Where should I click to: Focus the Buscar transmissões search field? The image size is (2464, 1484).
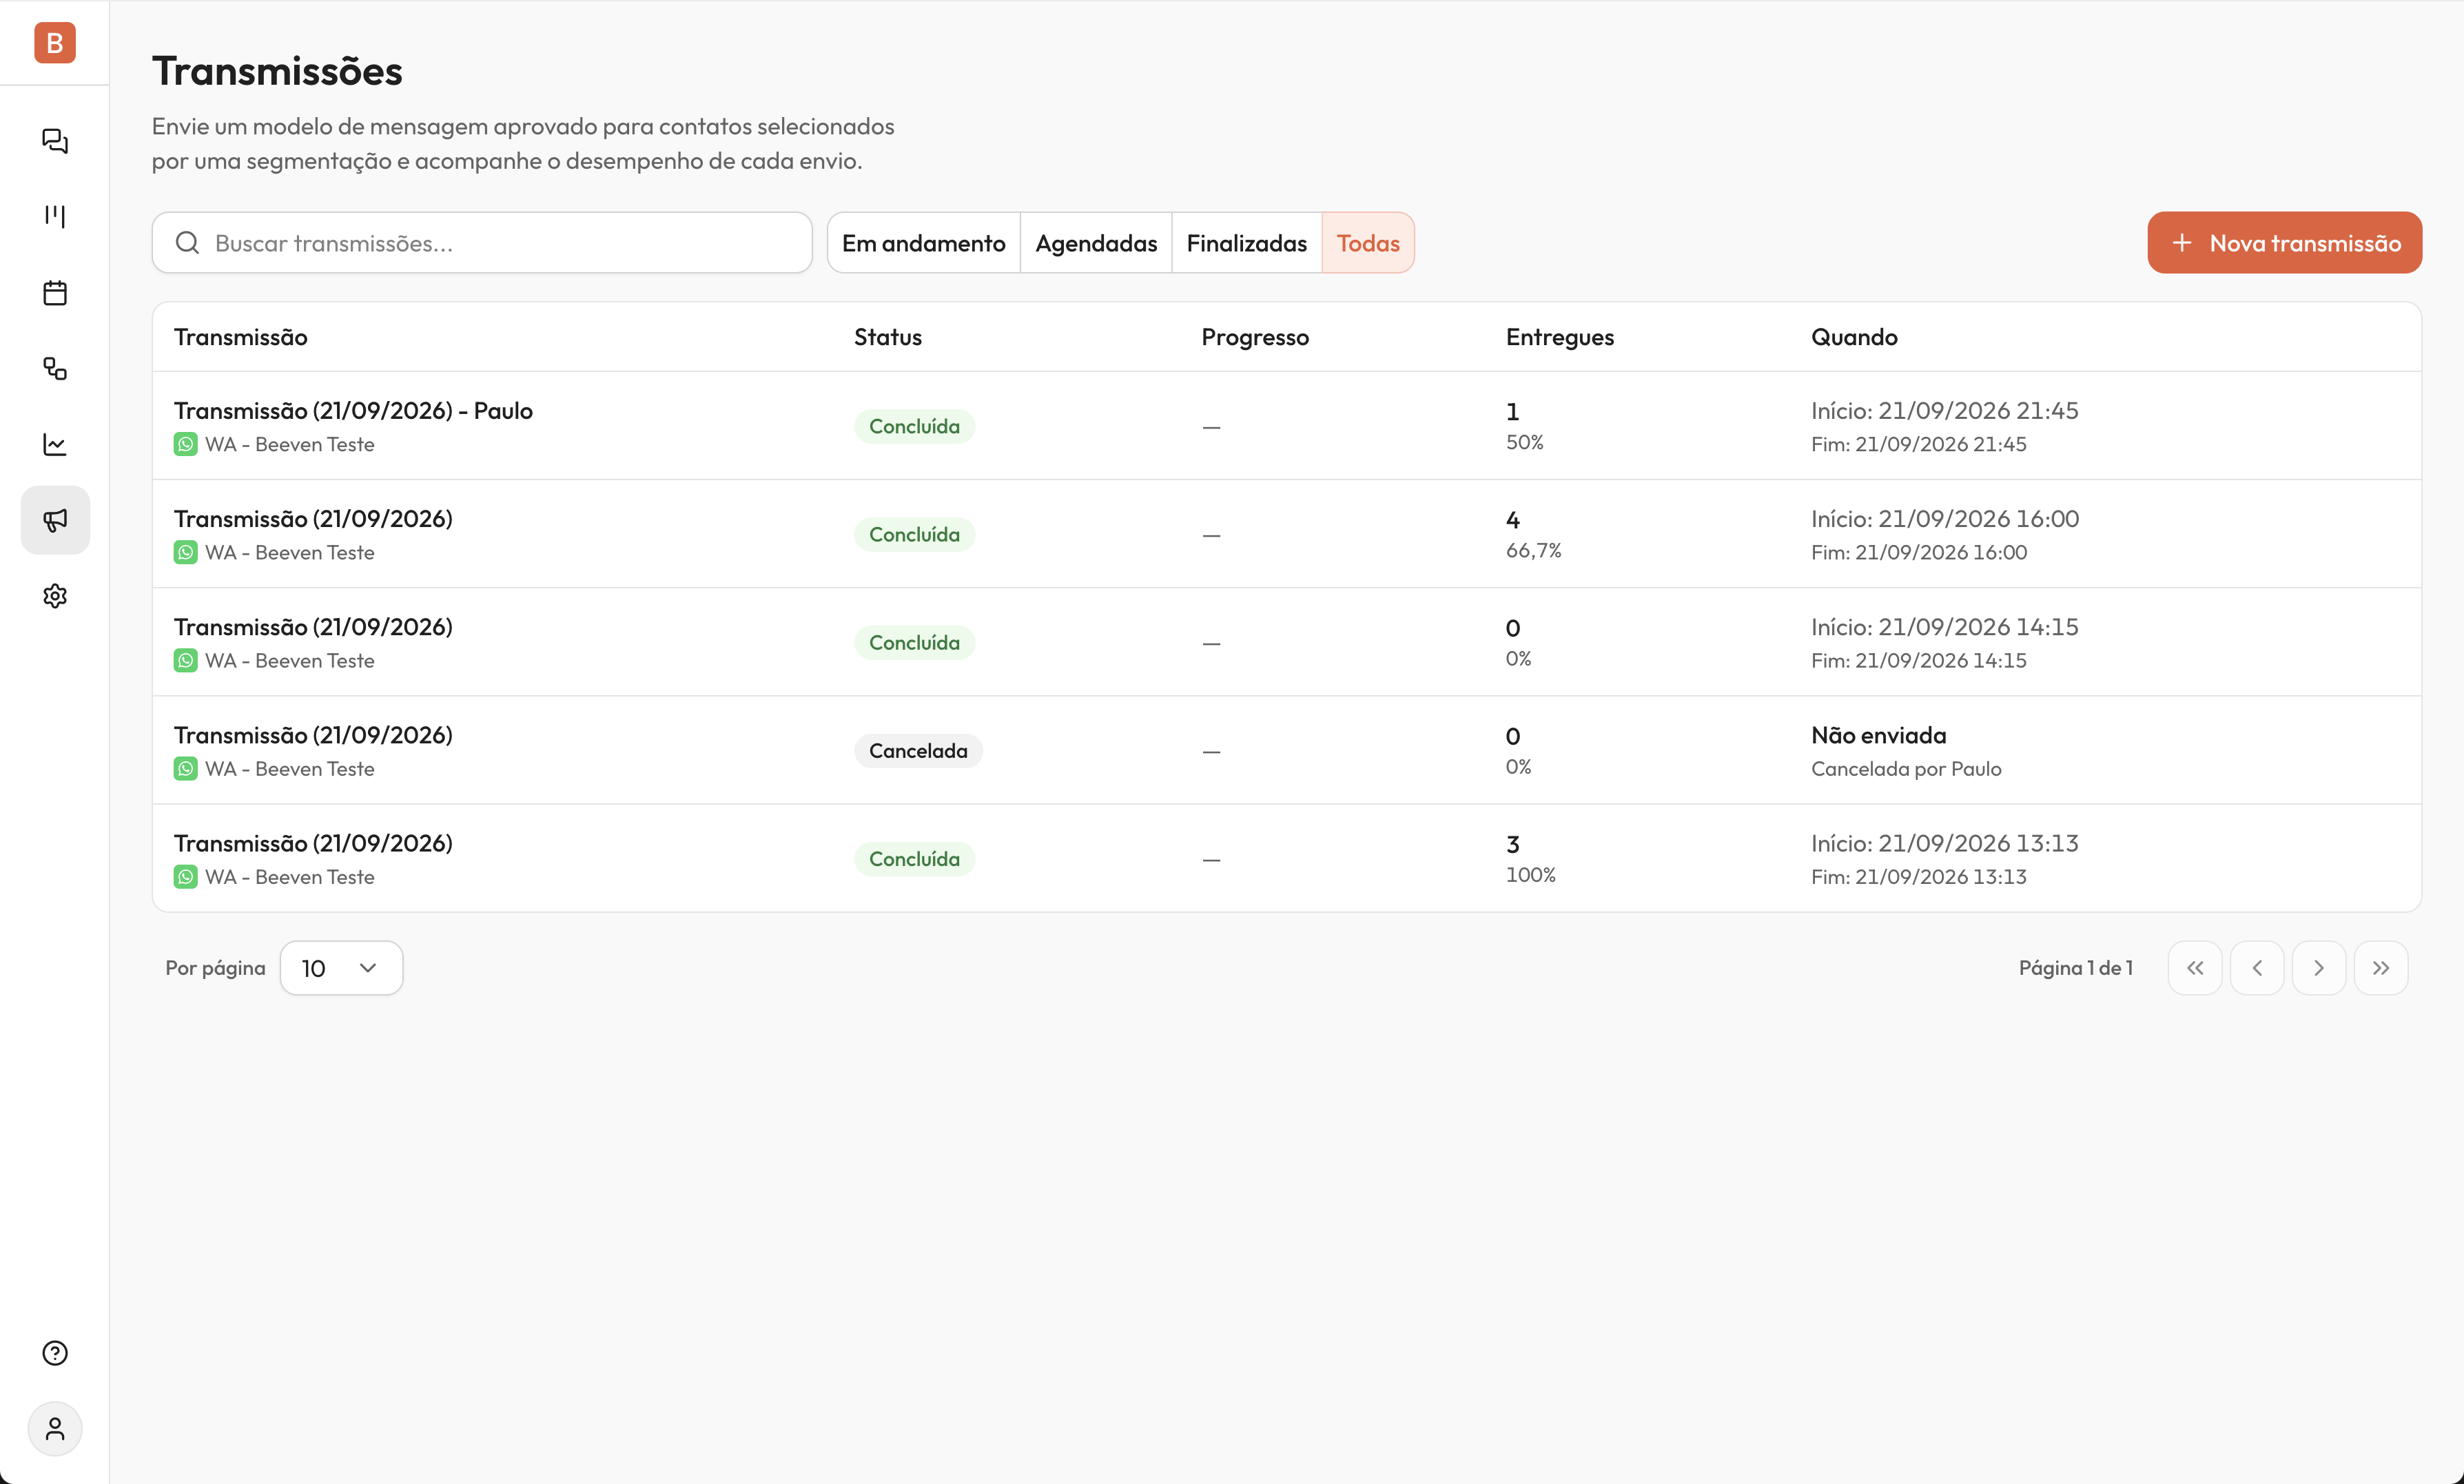tap(482, 243)
